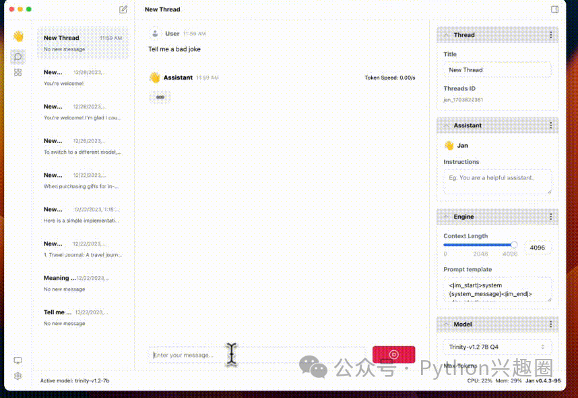Open the system monitor icon in sidebar
This screenshot has height=398, width=578.
(18, 360)
